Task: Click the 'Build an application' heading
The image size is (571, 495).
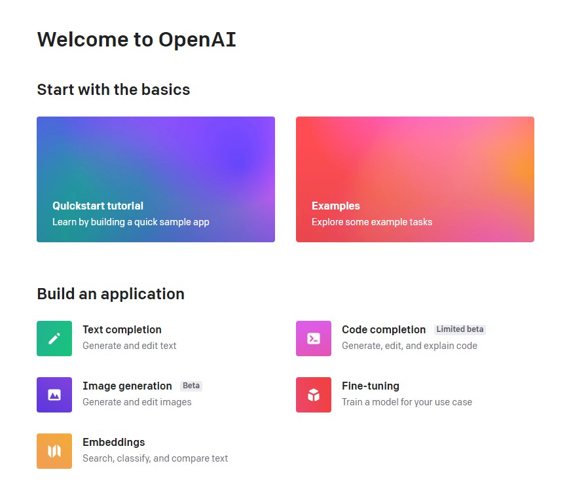Action: pyautogui.click(x=111, y=294)
